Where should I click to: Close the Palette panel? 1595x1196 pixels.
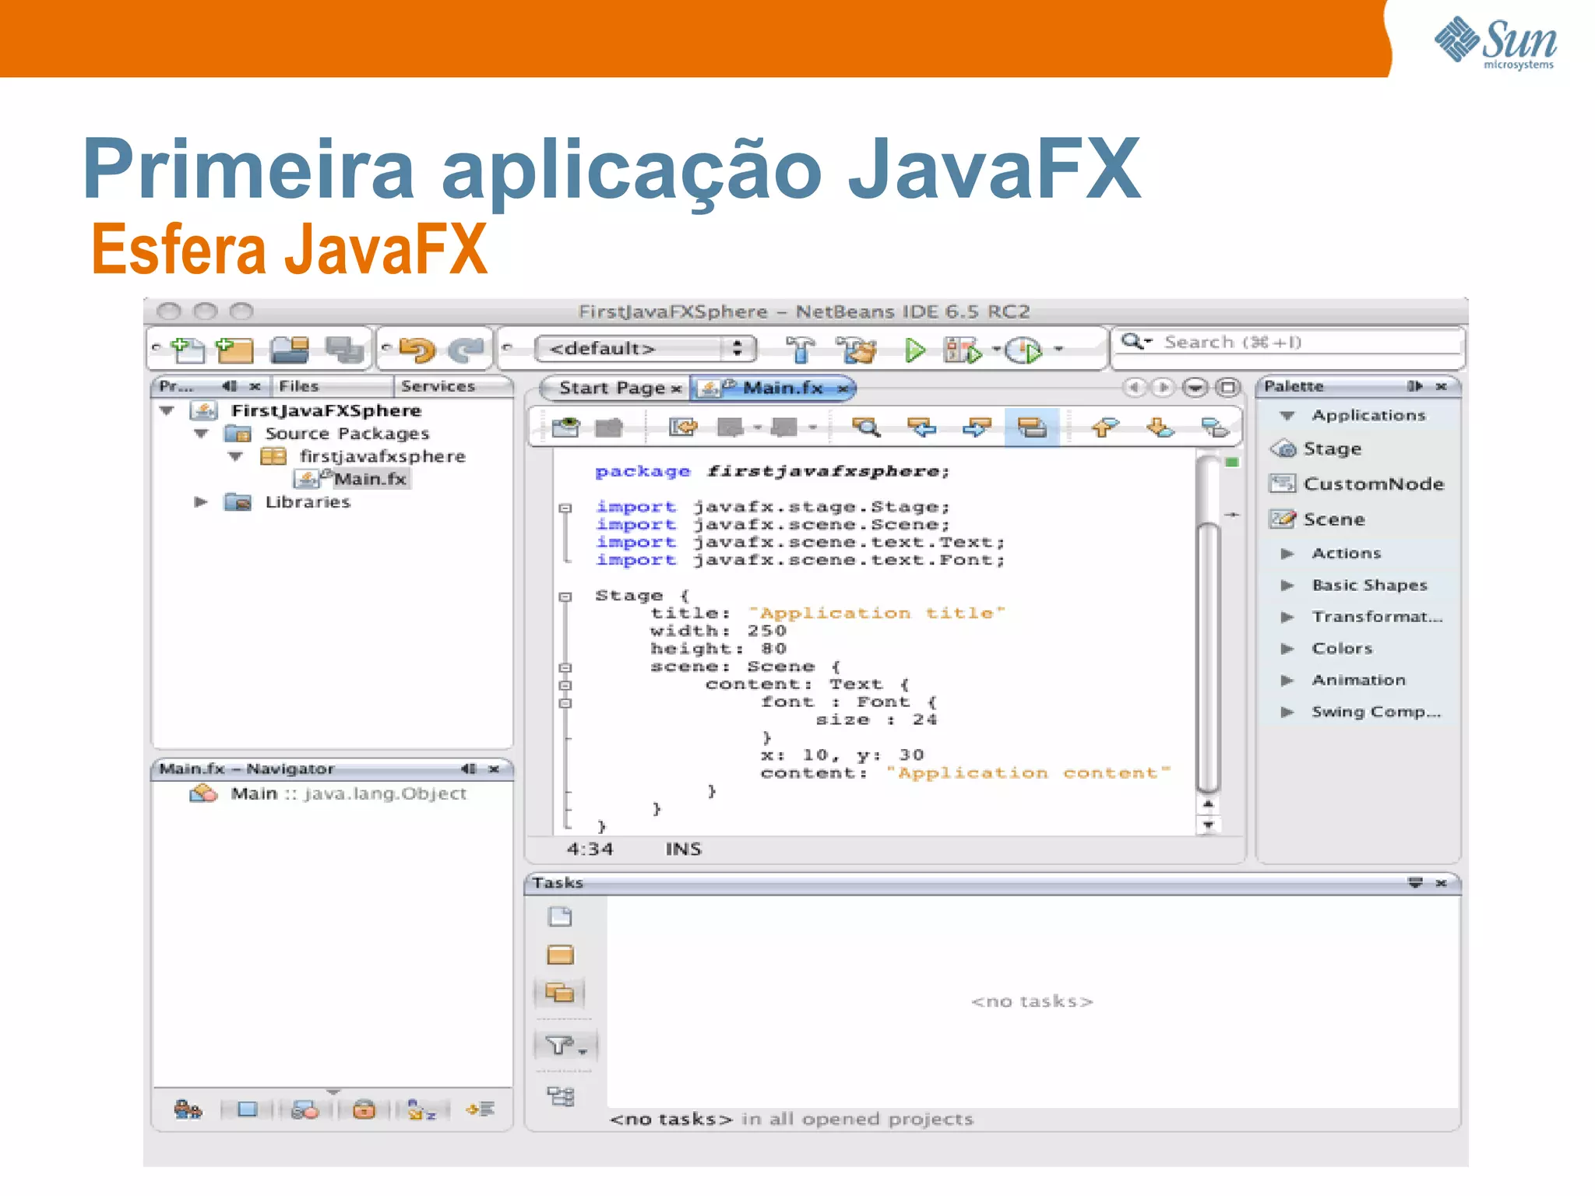pyautogui.click(x=1442, y=386)
